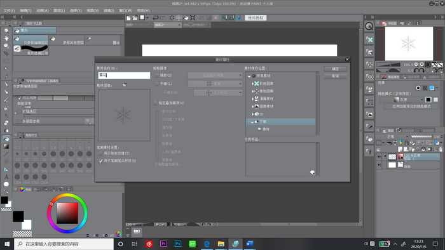Open manga material palette icon on sidebar
This screenshot has width=445, height=250.
pyautogui.click(x=369, y=89)
